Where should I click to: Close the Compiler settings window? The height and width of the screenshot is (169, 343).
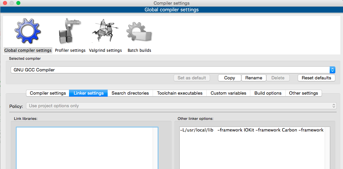pos(5,3)
